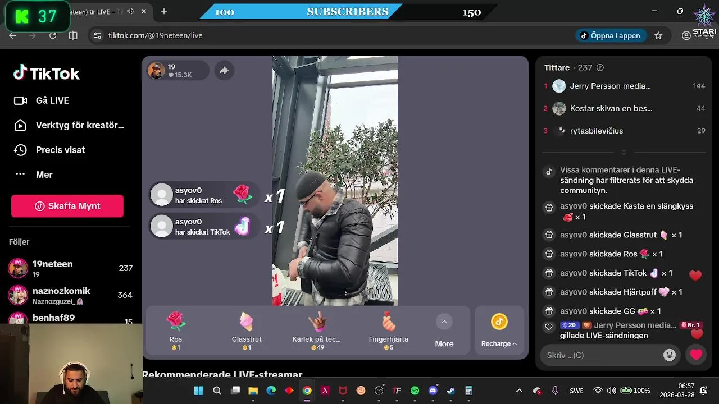This screenshot has height=404, width=719.
Task: Bookmark this page with star icon
Action: point(658,35)
